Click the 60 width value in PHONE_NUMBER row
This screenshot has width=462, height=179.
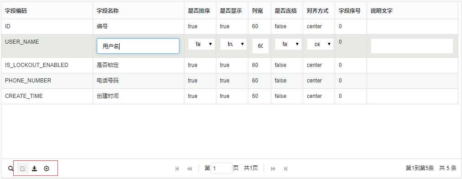click(255, 81)
